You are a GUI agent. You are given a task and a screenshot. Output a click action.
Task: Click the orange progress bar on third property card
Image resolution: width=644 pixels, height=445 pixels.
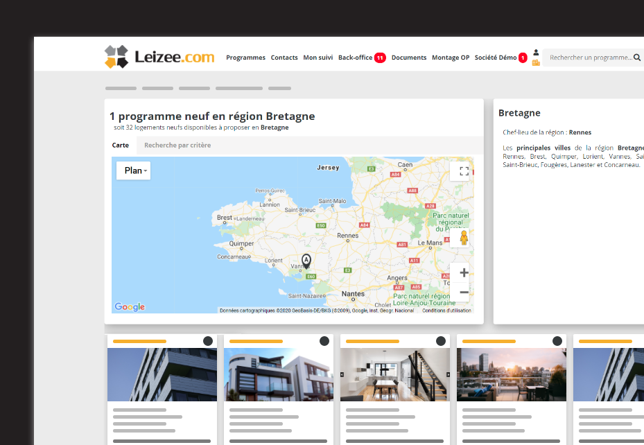(372, 340)
